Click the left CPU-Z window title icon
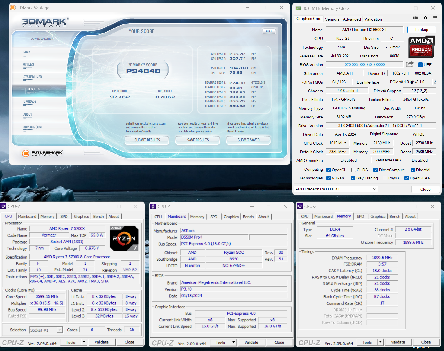This screenshot has width=444, height=351. [3, 206]
